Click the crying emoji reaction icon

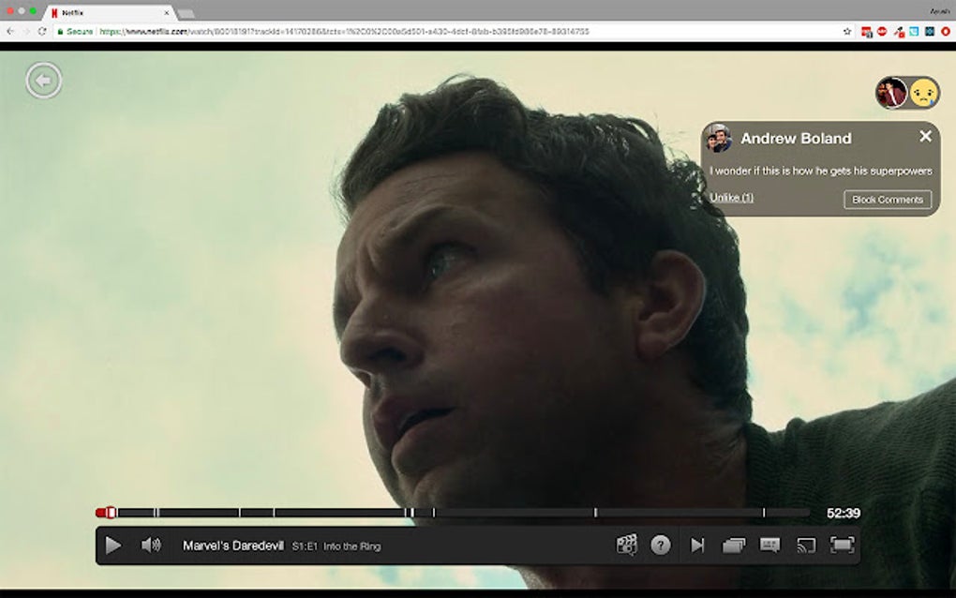pos(924,94)
